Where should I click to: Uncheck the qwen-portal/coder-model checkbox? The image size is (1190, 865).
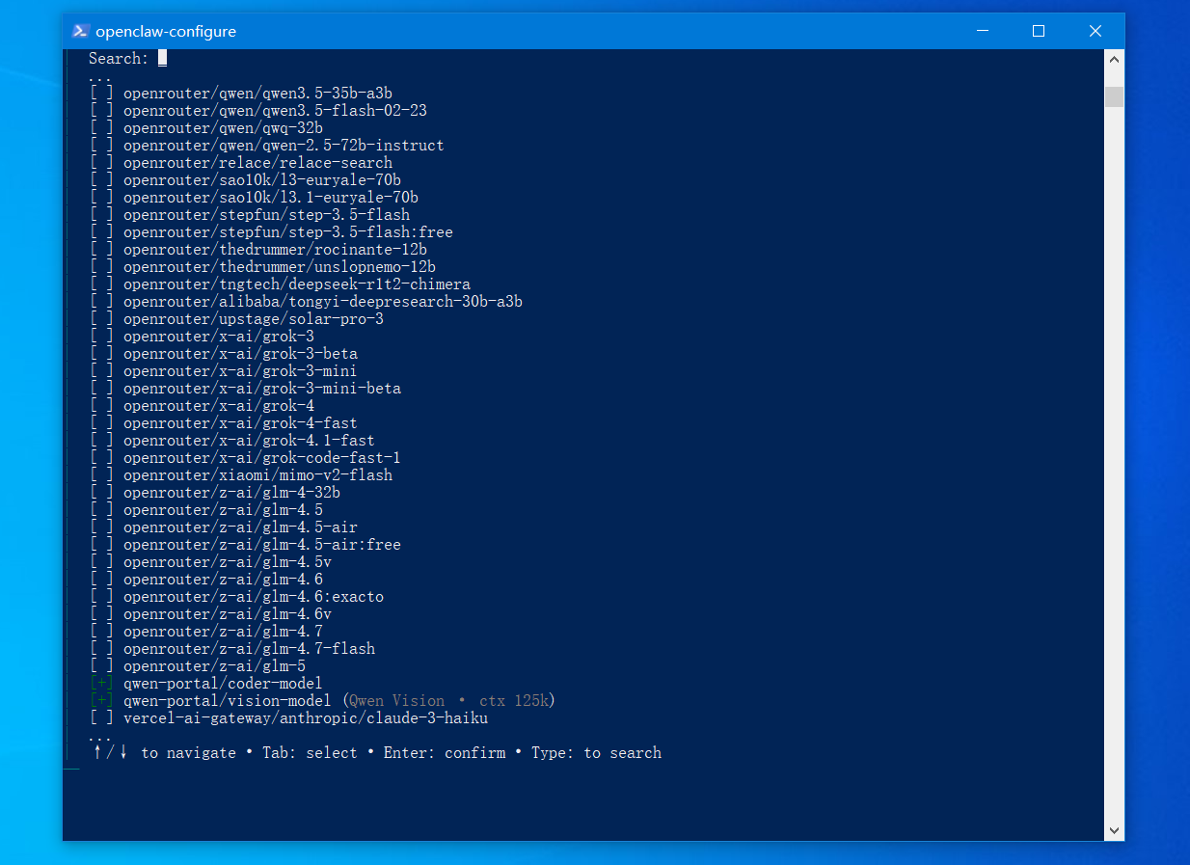click(x=101, y=684)
